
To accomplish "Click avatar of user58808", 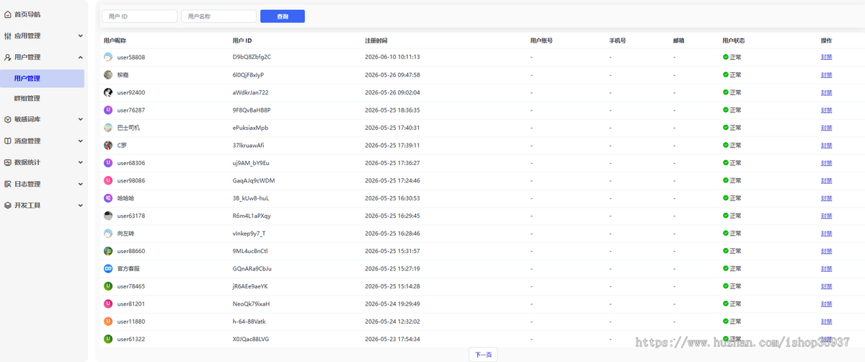I will (108, 57).
